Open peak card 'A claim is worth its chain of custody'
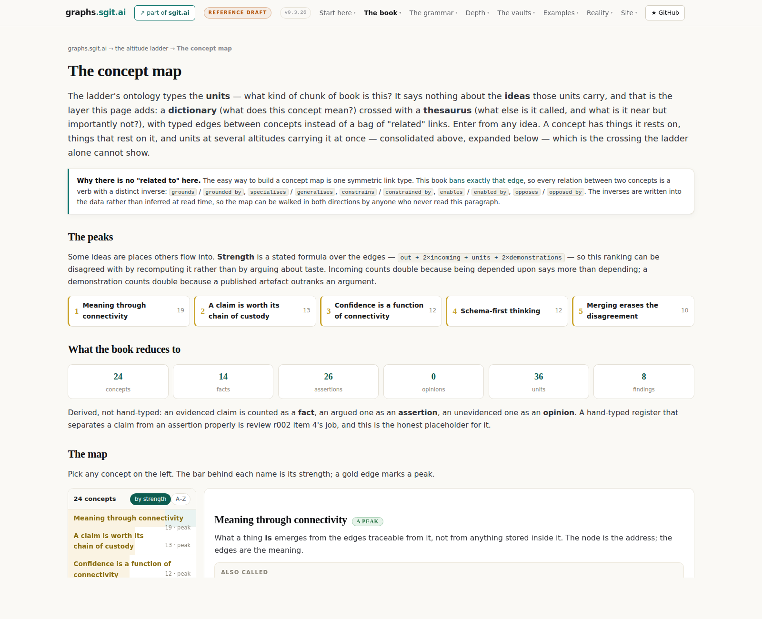The height and width of the screenshot is (619, 762). 255,311
